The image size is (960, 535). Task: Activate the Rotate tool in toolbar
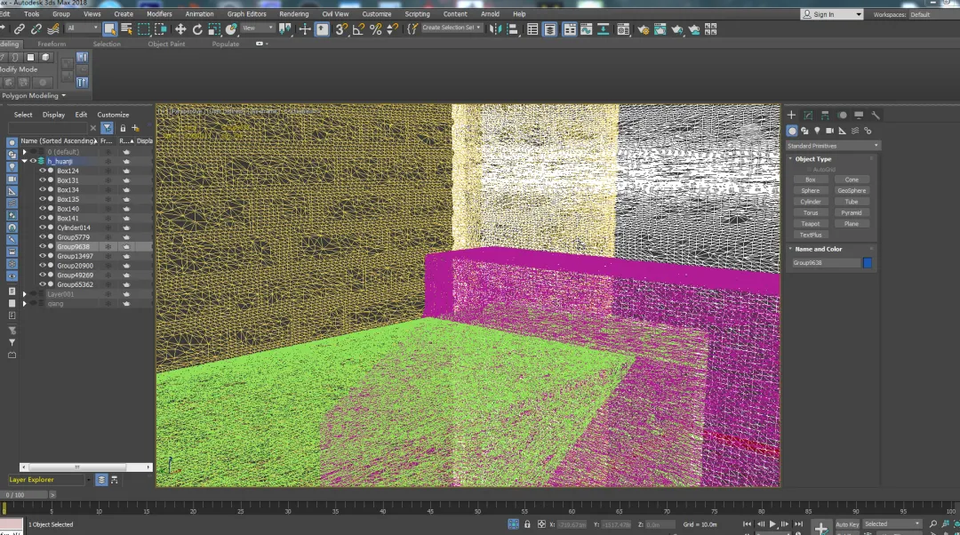[197, 29]
